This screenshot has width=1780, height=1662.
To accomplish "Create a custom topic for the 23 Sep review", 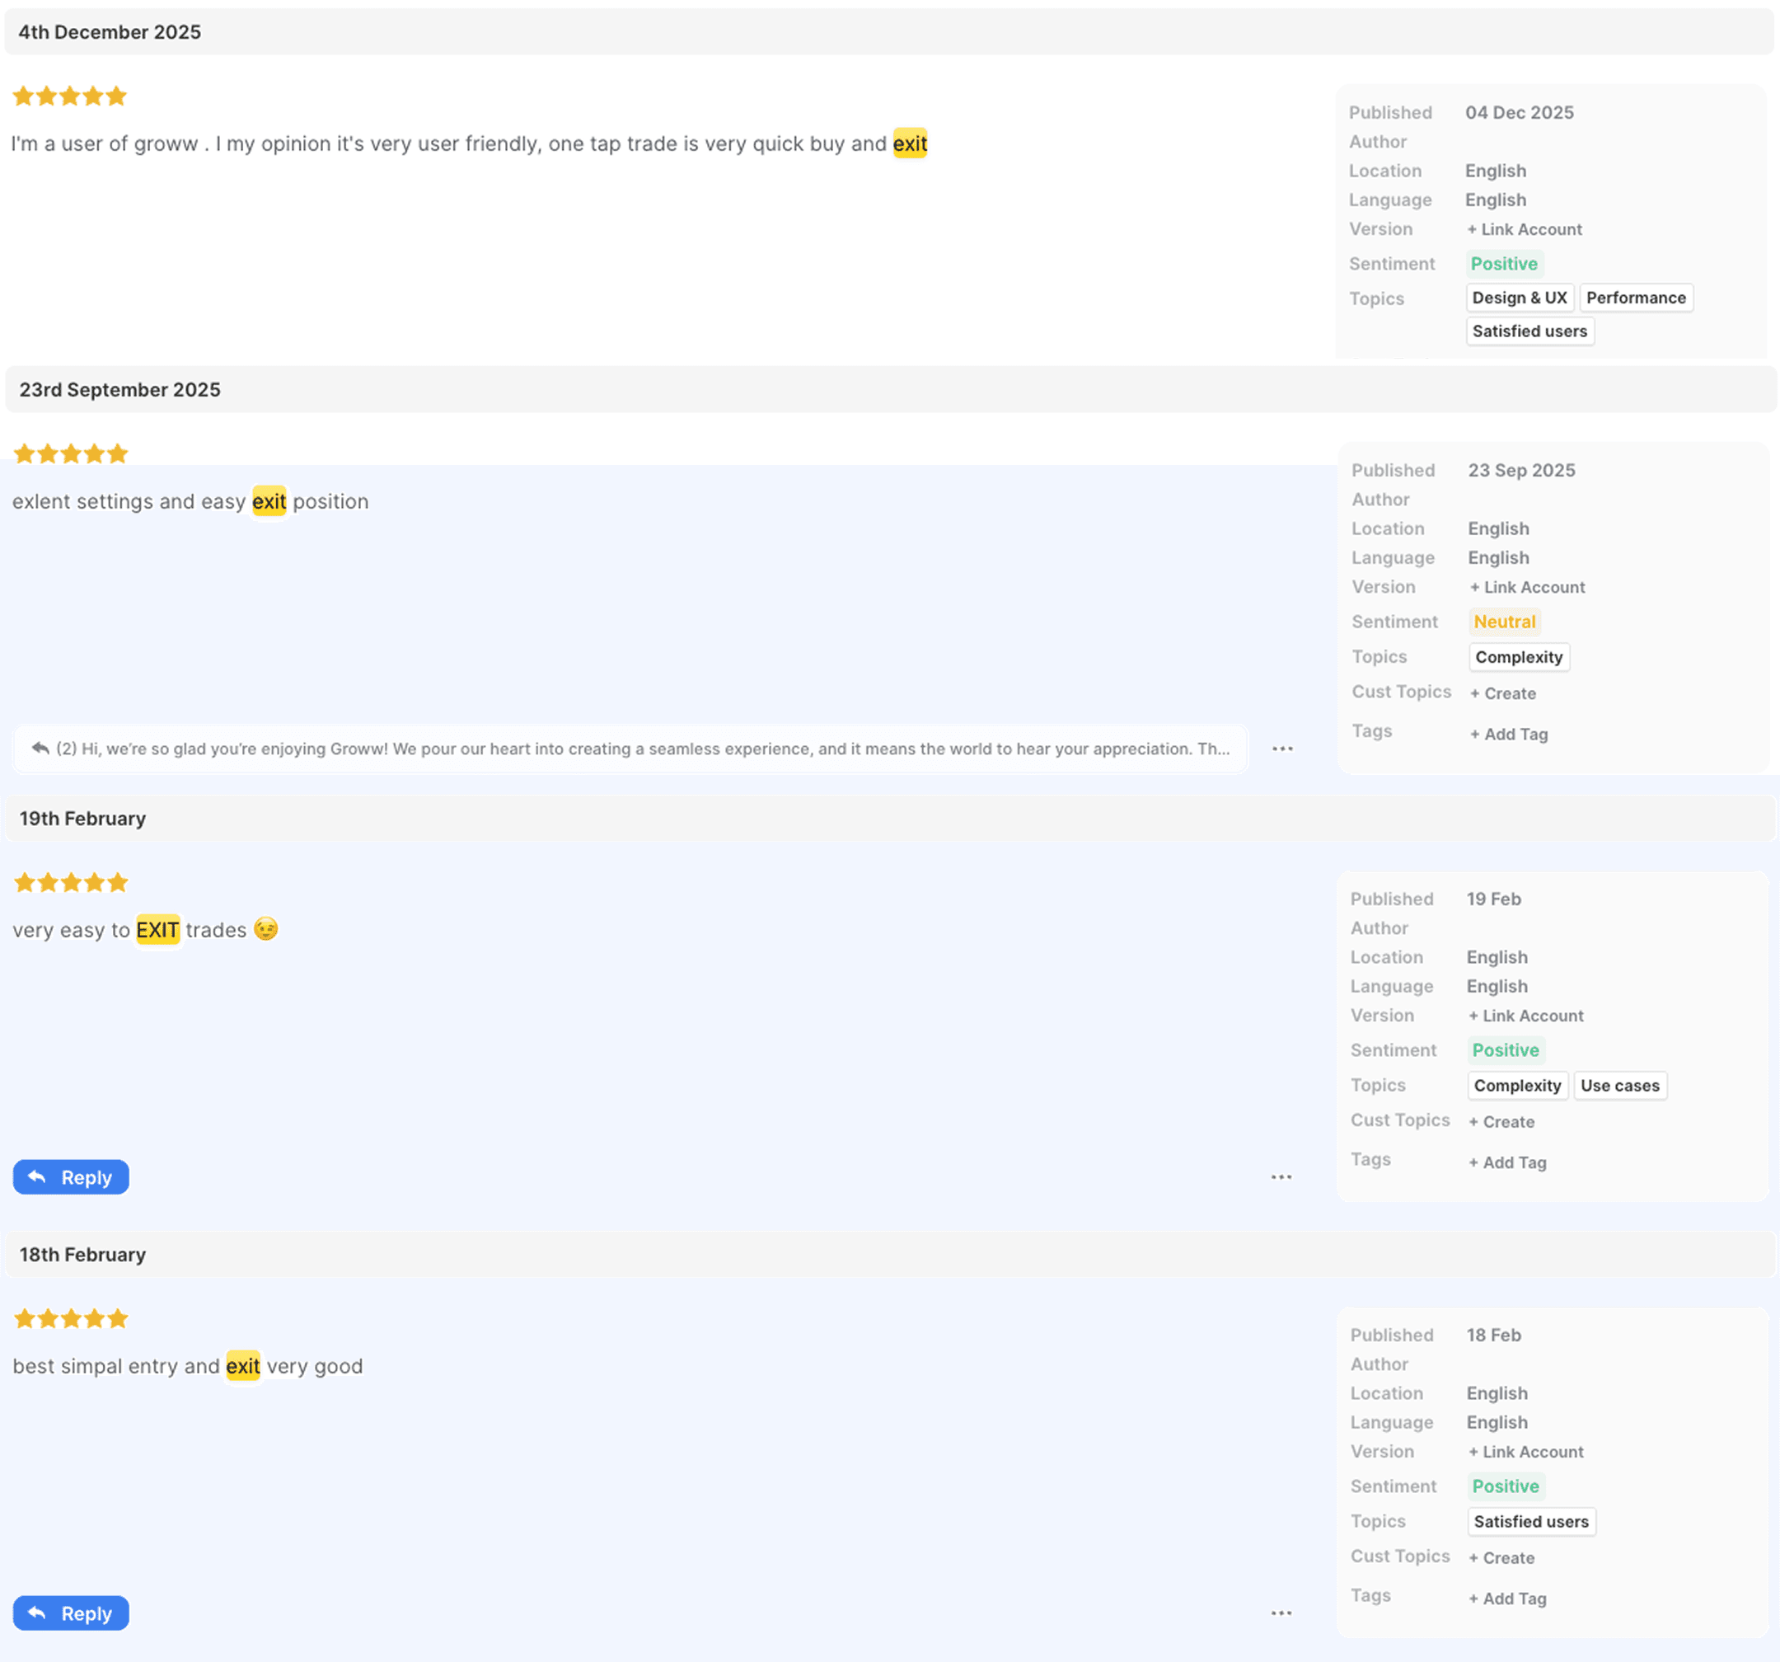I will [x=1502, y=692].
